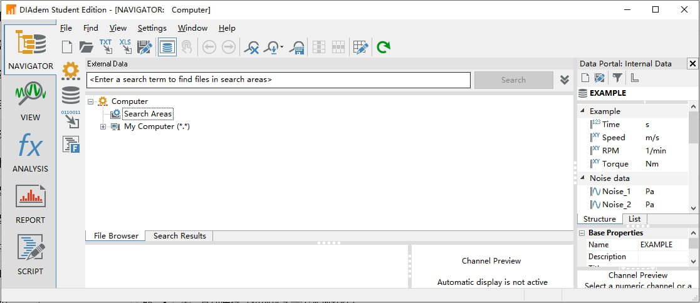Viewport: 700px width, 303px height.
Task: Collapse the Computer tree node
Action: pyautogui.click(x=91, y=102)
